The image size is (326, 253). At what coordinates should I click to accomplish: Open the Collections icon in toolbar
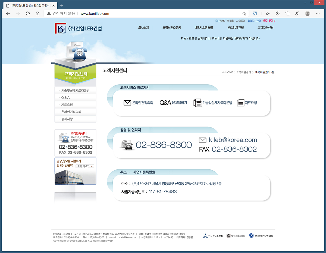(287, 14)
